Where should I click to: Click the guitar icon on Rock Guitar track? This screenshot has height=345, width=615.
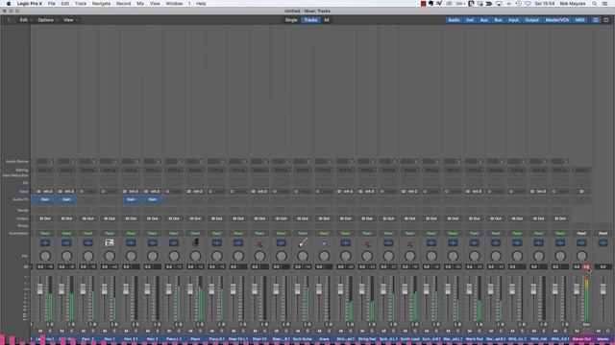303,242
